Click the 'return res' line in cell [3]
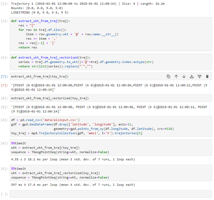Viewport: 214px width, 200px height. tap(28, 47)
